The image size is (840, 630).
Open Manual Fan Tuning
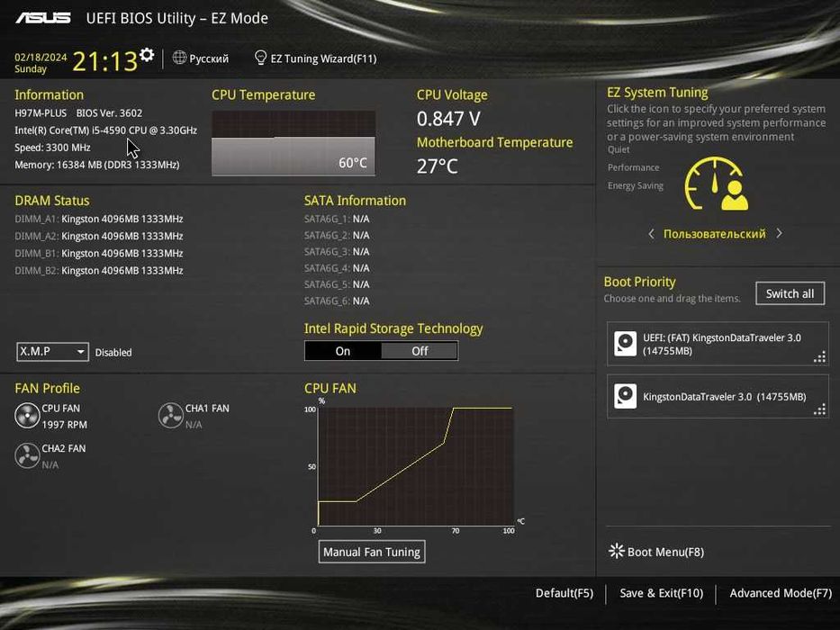coord(372,552)
